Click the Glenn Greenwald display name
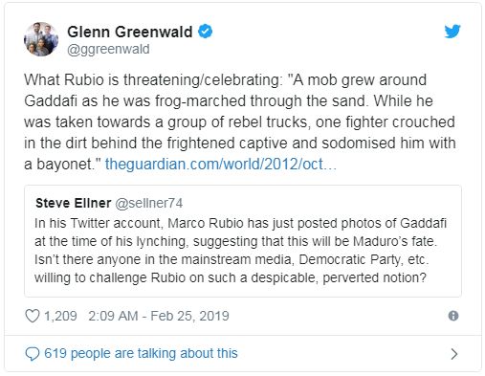The image size is (485, 376). click(x=130, y=32)
